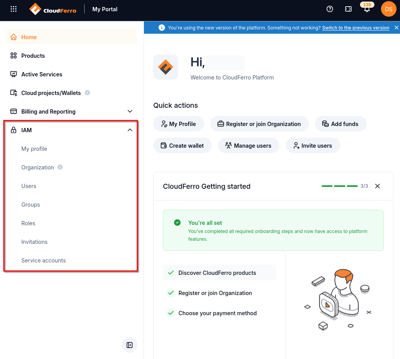
Task: Click the Add funds quick action
Action: [x=341, y=124]
